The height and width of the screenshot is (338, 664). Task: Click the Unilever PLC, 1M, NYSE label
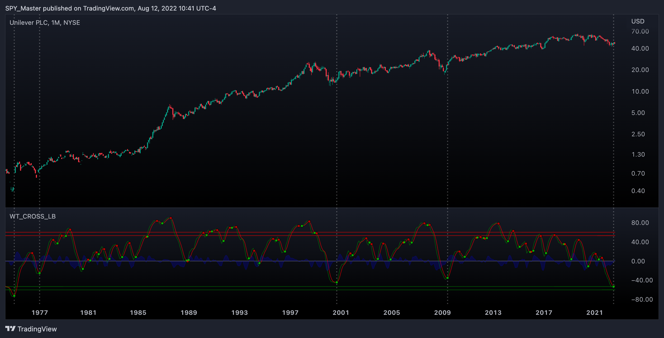pos(45,23)
